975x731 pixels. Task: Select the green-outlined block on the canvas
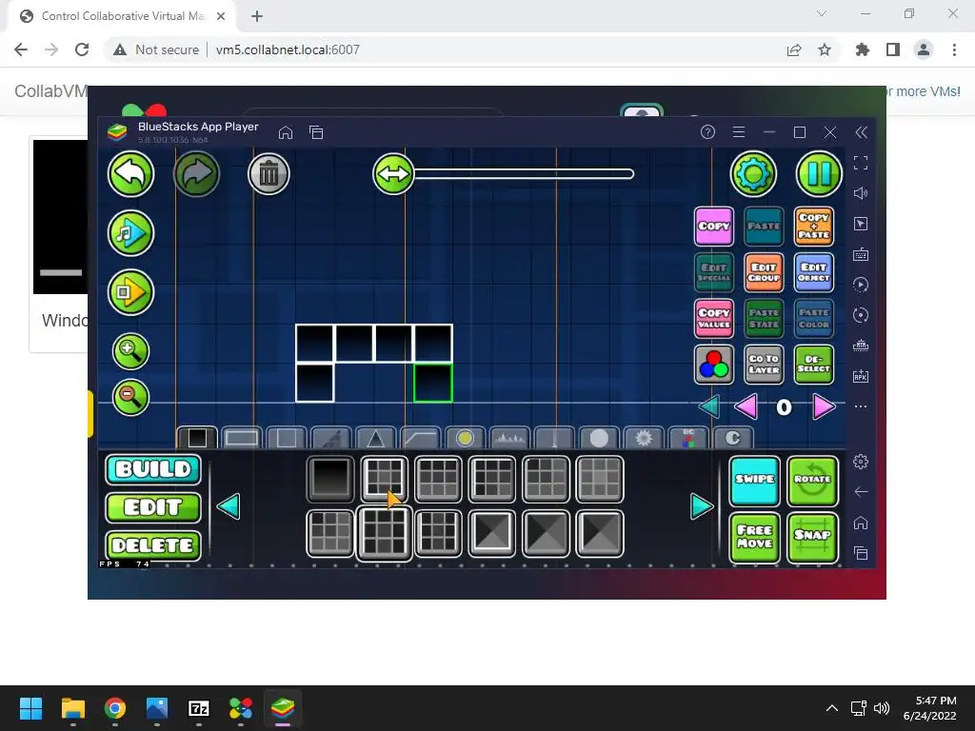tap(433, 383)
